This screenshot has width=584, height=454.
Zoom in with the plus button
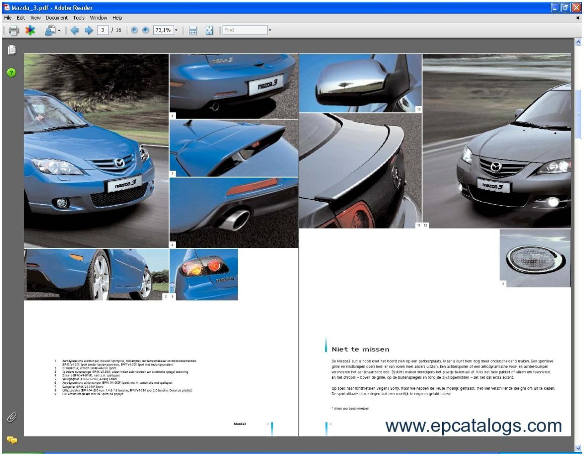pos(146,30)
